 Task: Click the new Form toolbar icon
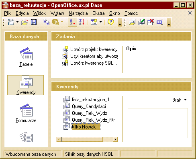tap(94, 22)
